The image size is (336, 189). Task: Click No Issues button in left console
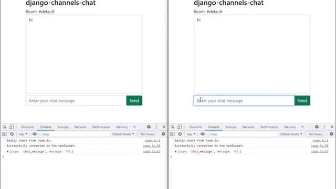tap(148, 134)
